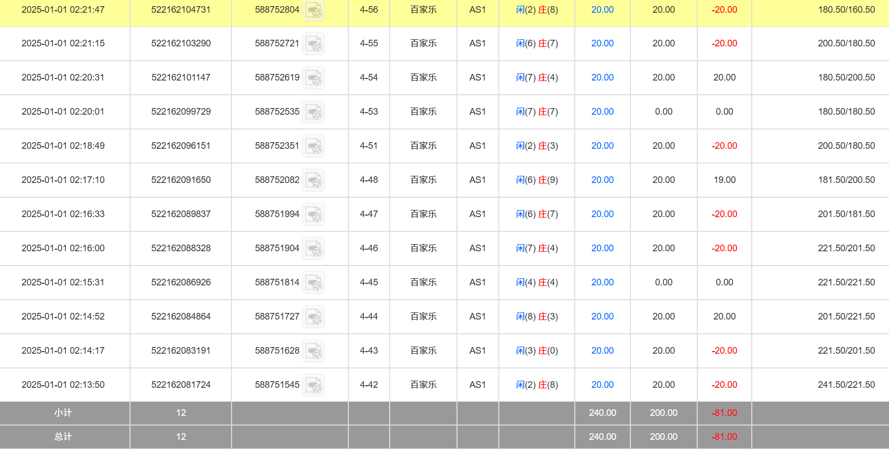Open result 闲(7) 庄(7) in row 4-53

[537, 112]
